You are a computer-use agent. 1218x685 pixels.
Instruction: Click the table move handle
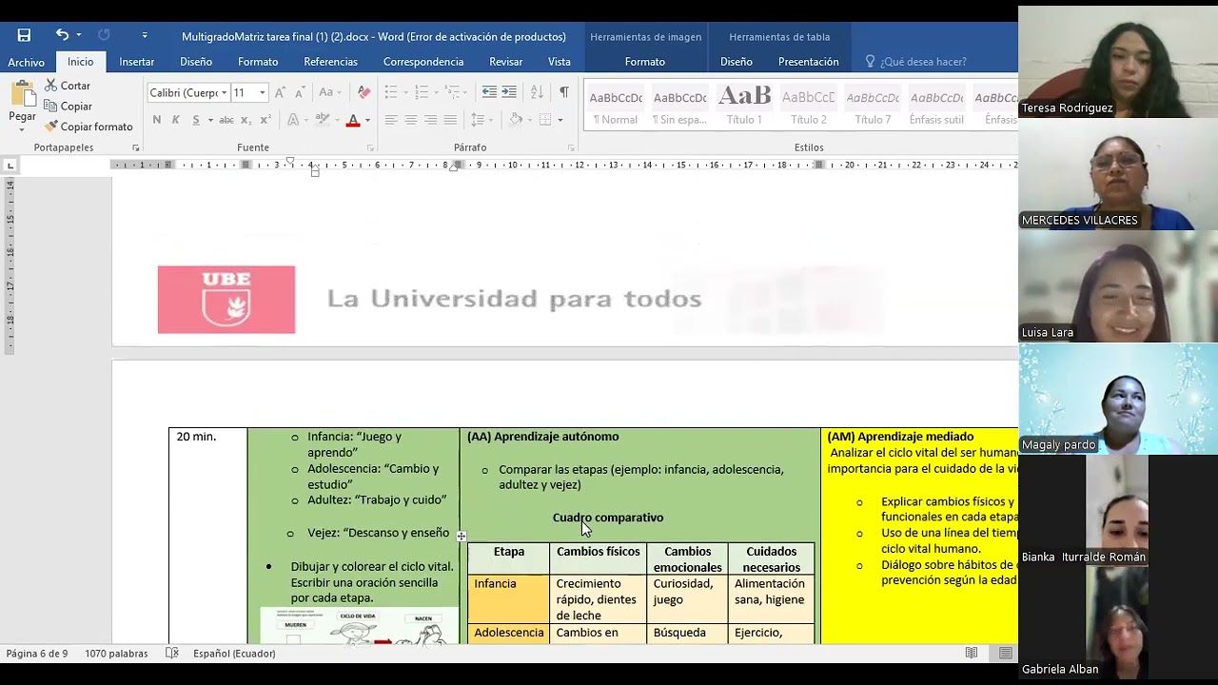[462, 537]
